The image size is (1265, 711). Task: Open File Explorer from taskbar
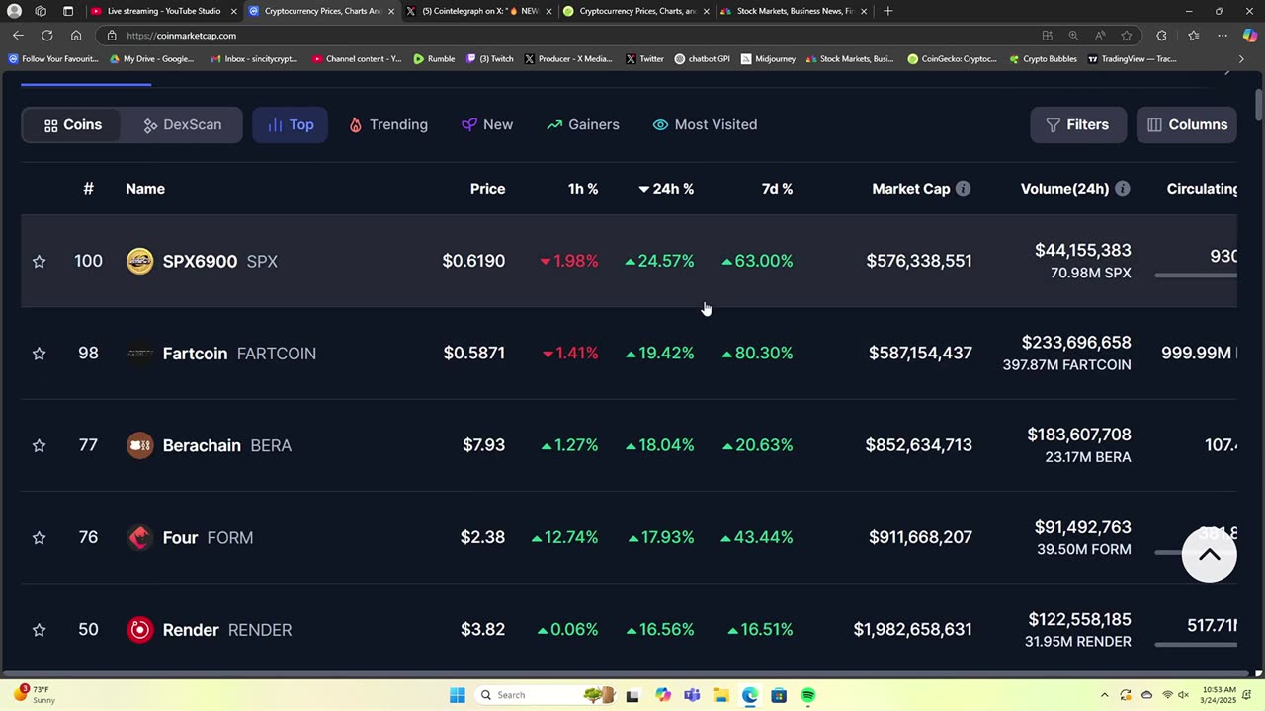pyautogui.click(x=720, y=695)
